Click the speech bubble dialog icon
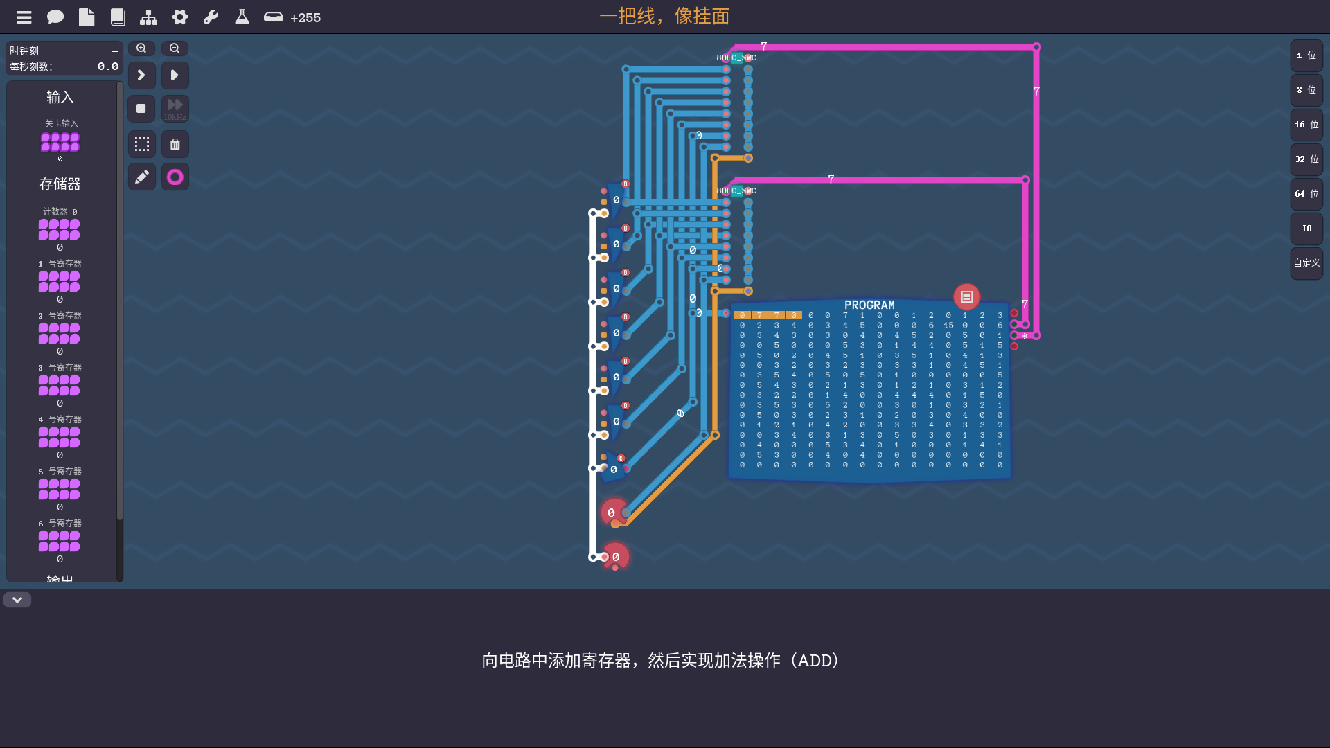The width and height of the screenshot is (1330, 748). [x=55, y=17]
